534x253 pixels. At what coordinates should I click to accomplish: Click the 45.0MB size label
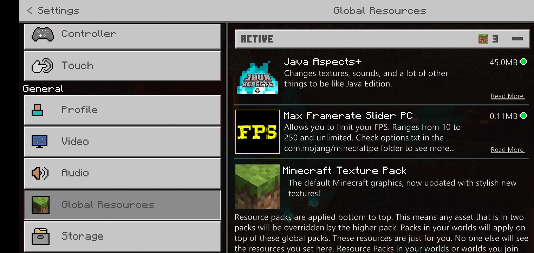[503, 62]
